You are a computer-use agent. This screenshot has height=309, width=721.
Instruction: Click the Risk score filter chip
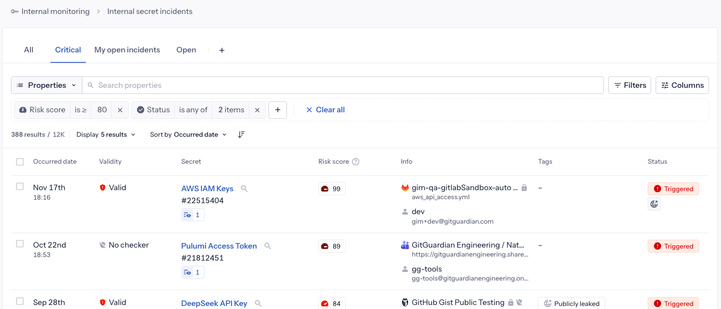tap(42, 110)
